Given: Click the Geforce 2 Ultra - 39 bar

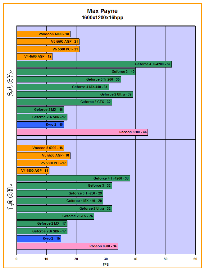Looking at the screenshot, I should pyautogui.click(x=75, y=95).
